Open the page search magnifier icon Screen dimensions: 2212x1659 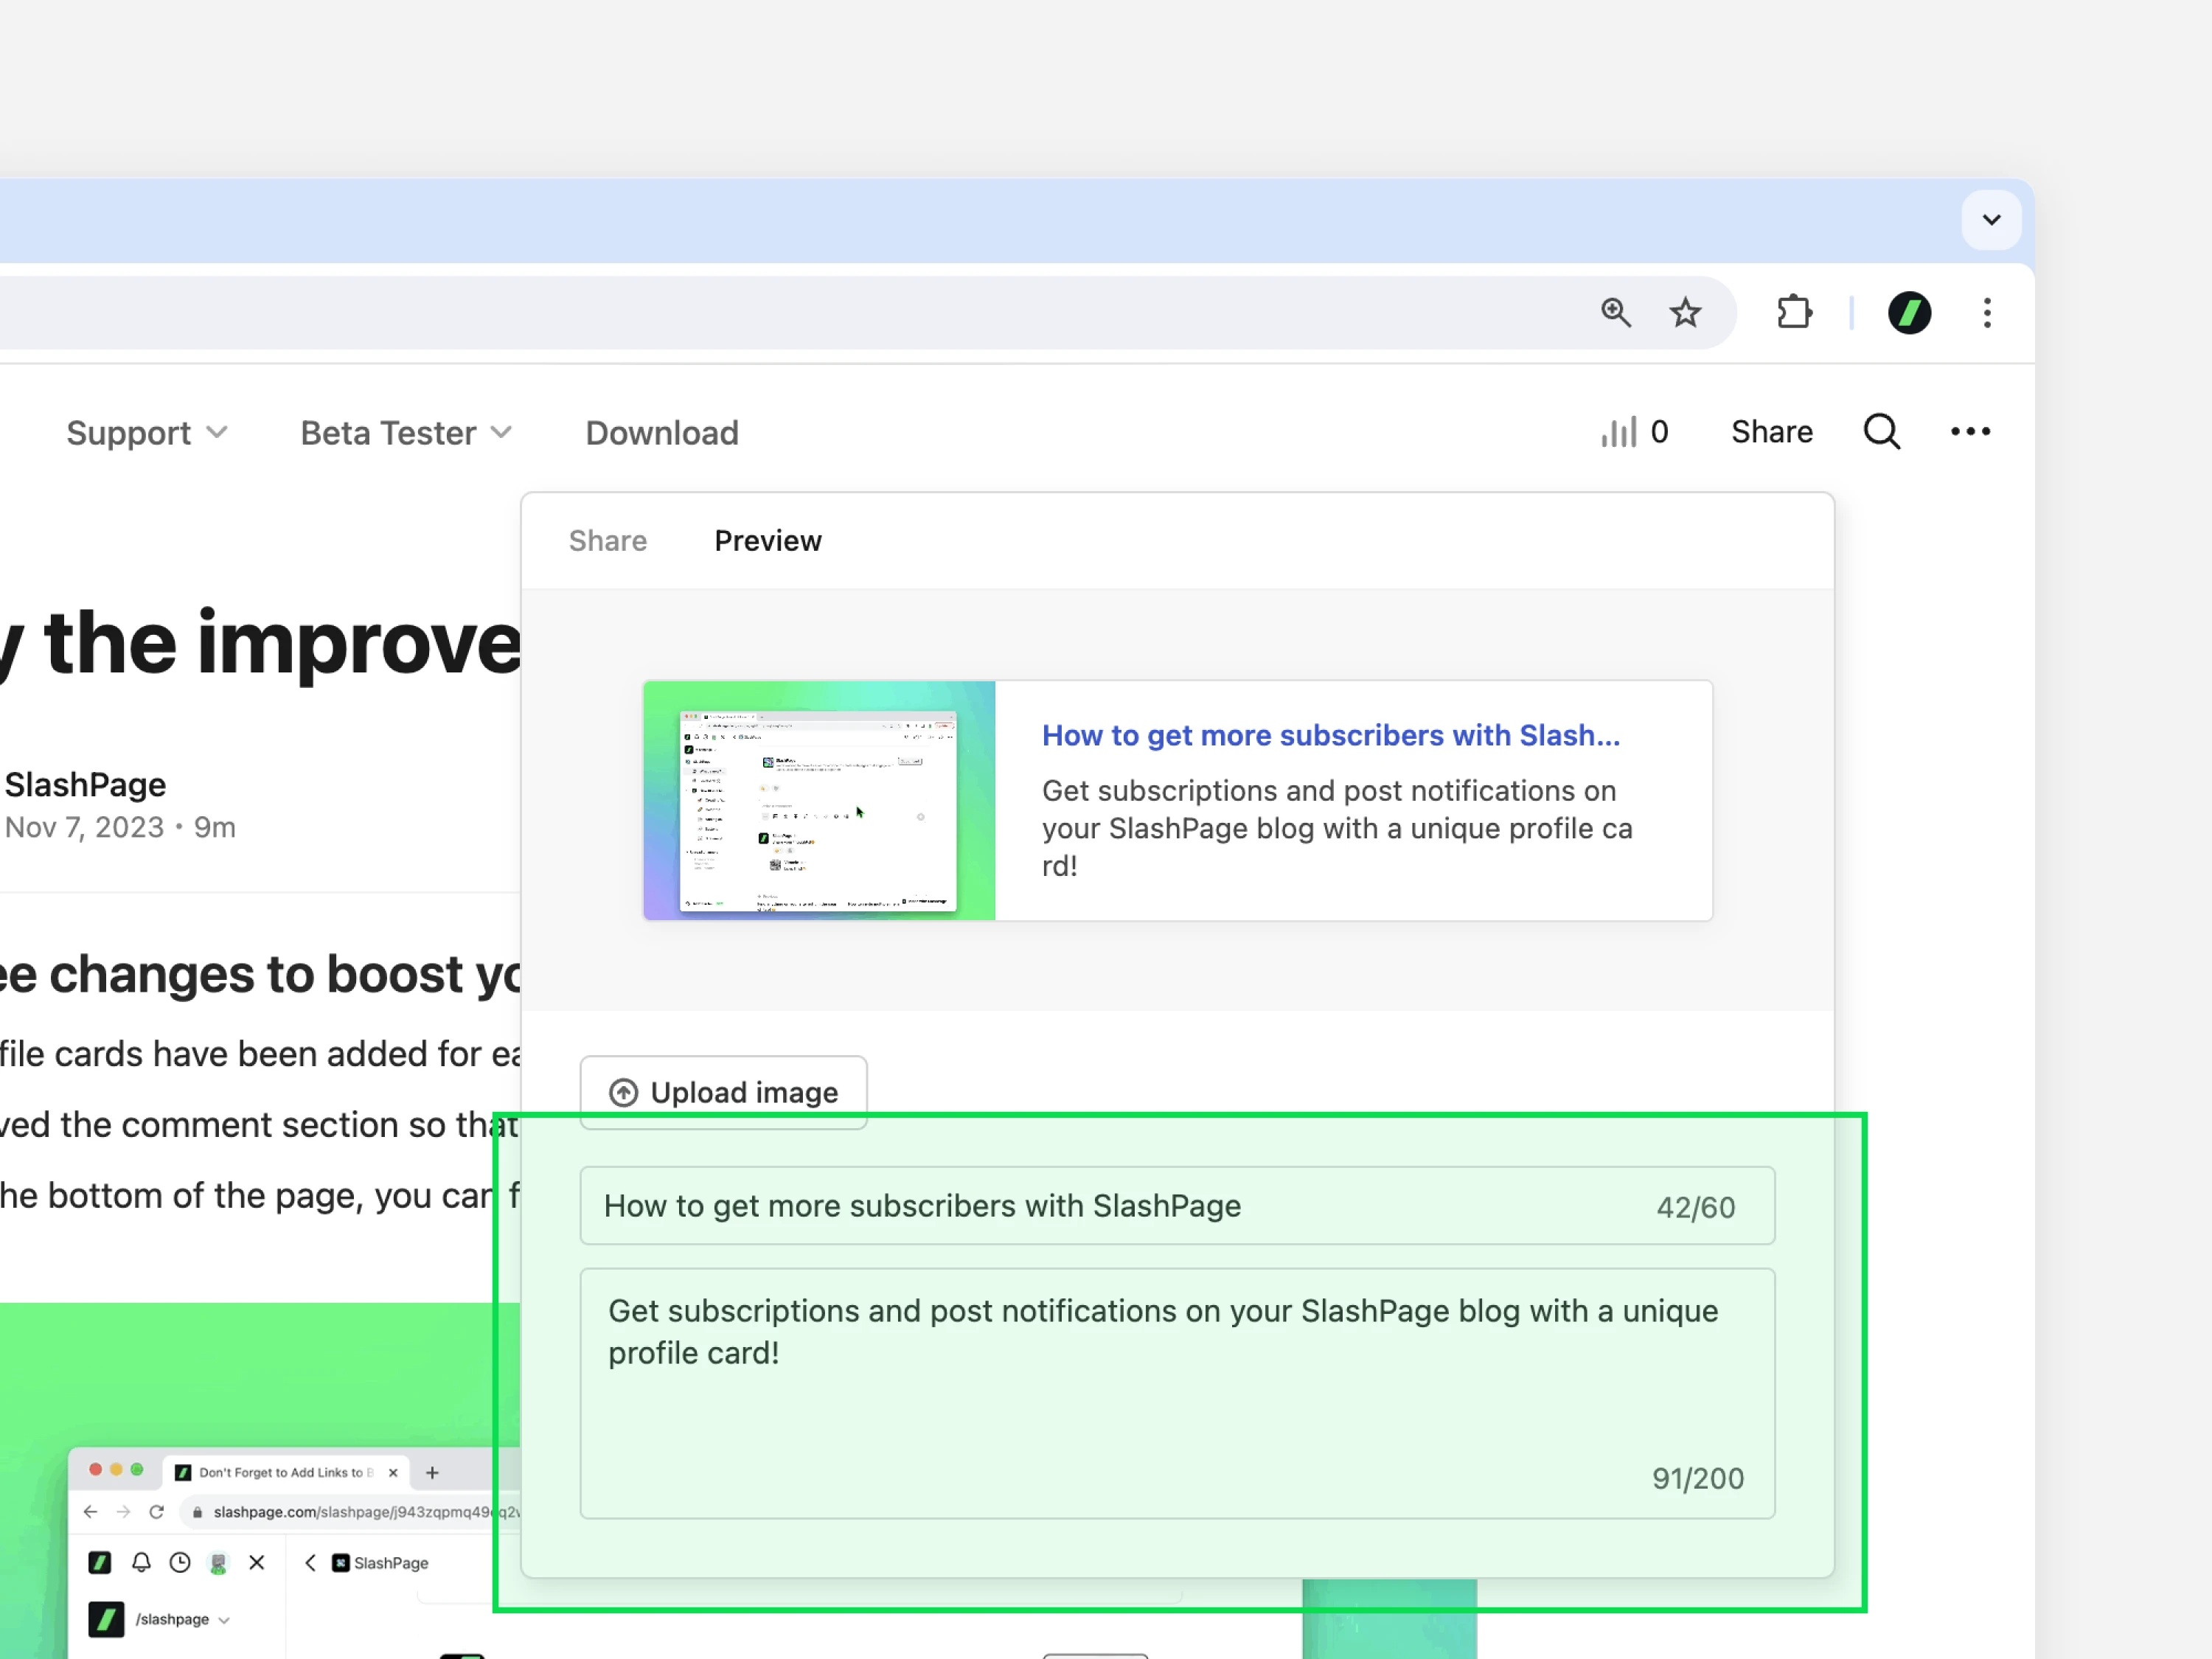pos(1882,432)
